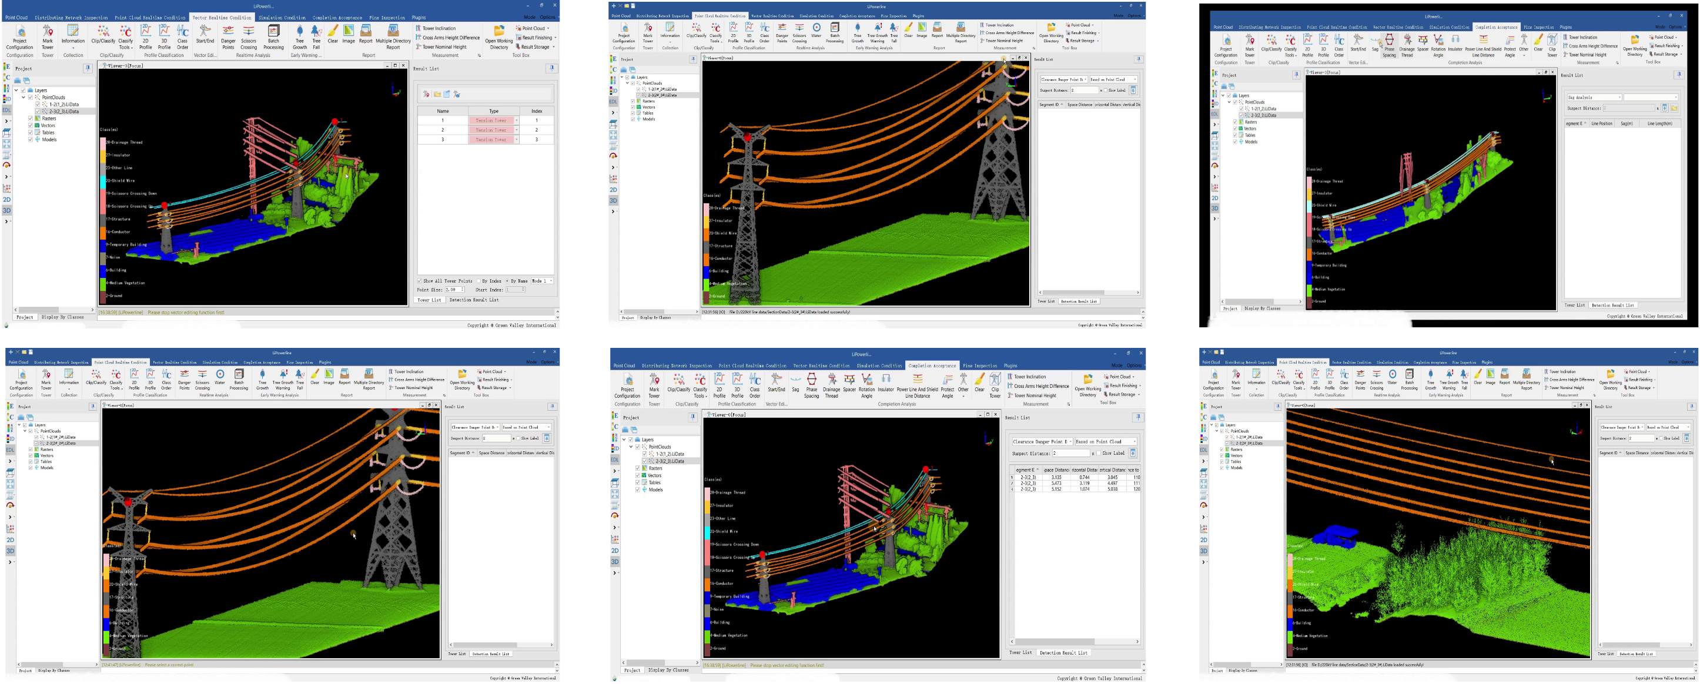Click Tree Fall in active Vector Realtime Condition ribbon

click(x=316, y=38)
